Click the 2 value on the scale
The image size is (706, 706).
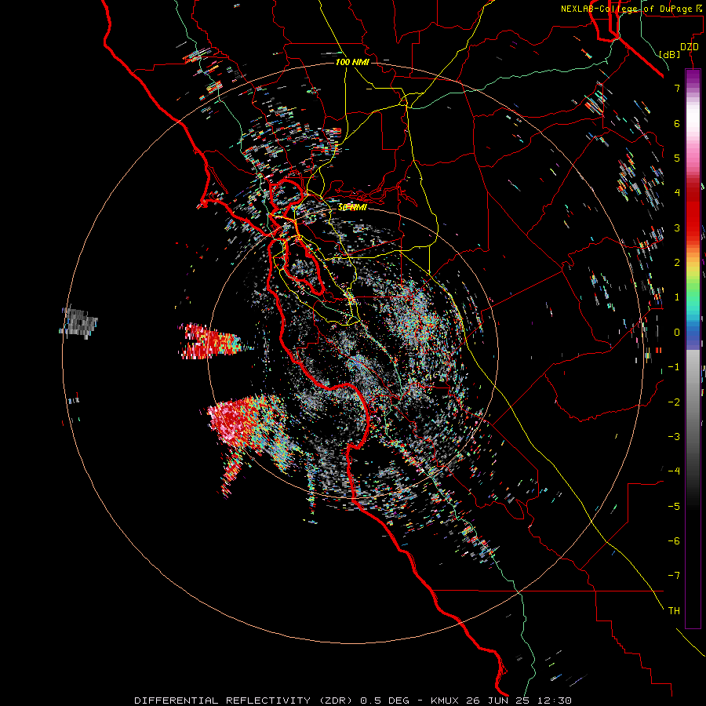click(677, 263)
